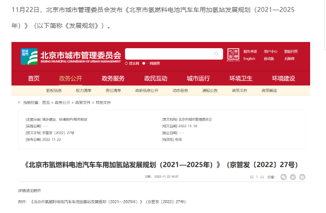Click the print icon near 分享
The width and height of the screenshot is (326, 213).
[262, 177]
